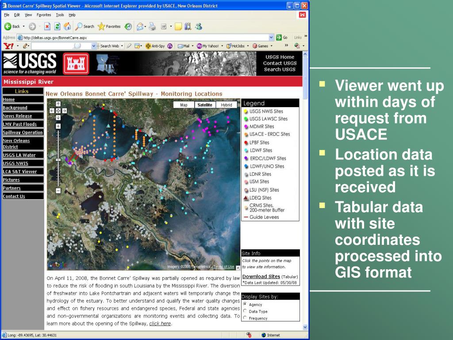Open the Search Web dropdown arrow

[122, 46]
